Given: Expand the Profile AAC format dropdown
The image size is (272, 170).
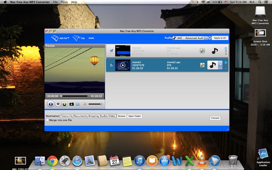Looking at the screenshot, I should (x=206, y=38).
